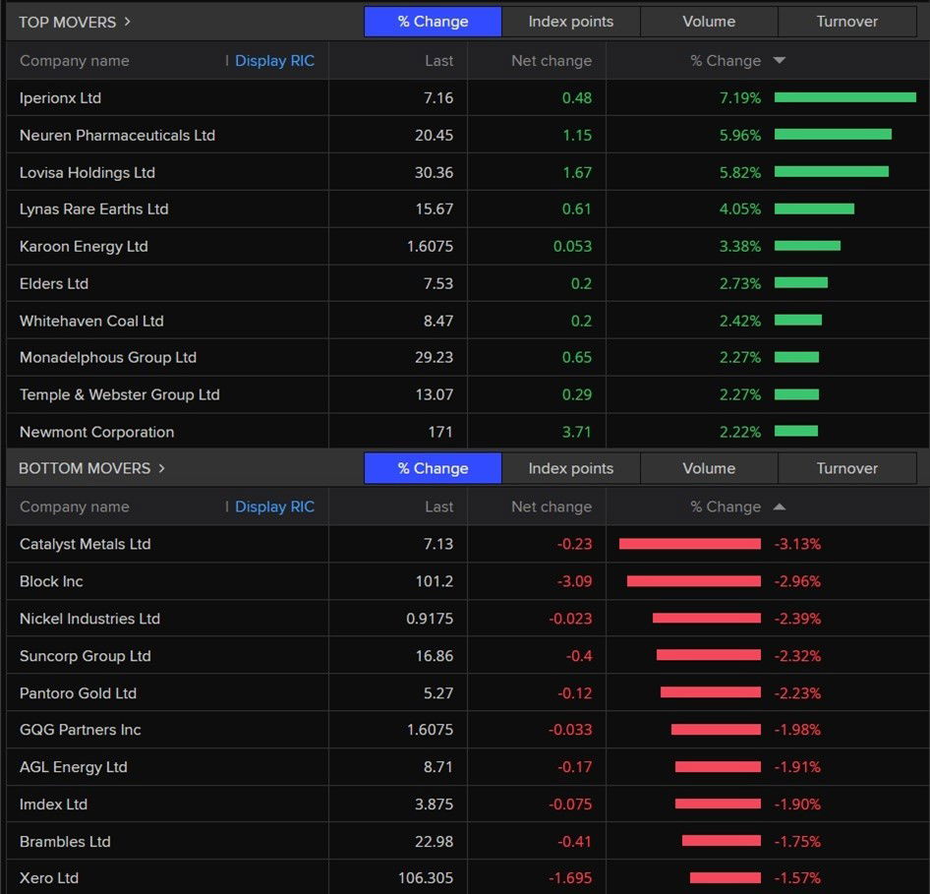The image size is (930, 894).
Task: Toggle Display RIC in Top Movers
Action: click(274, 61)
